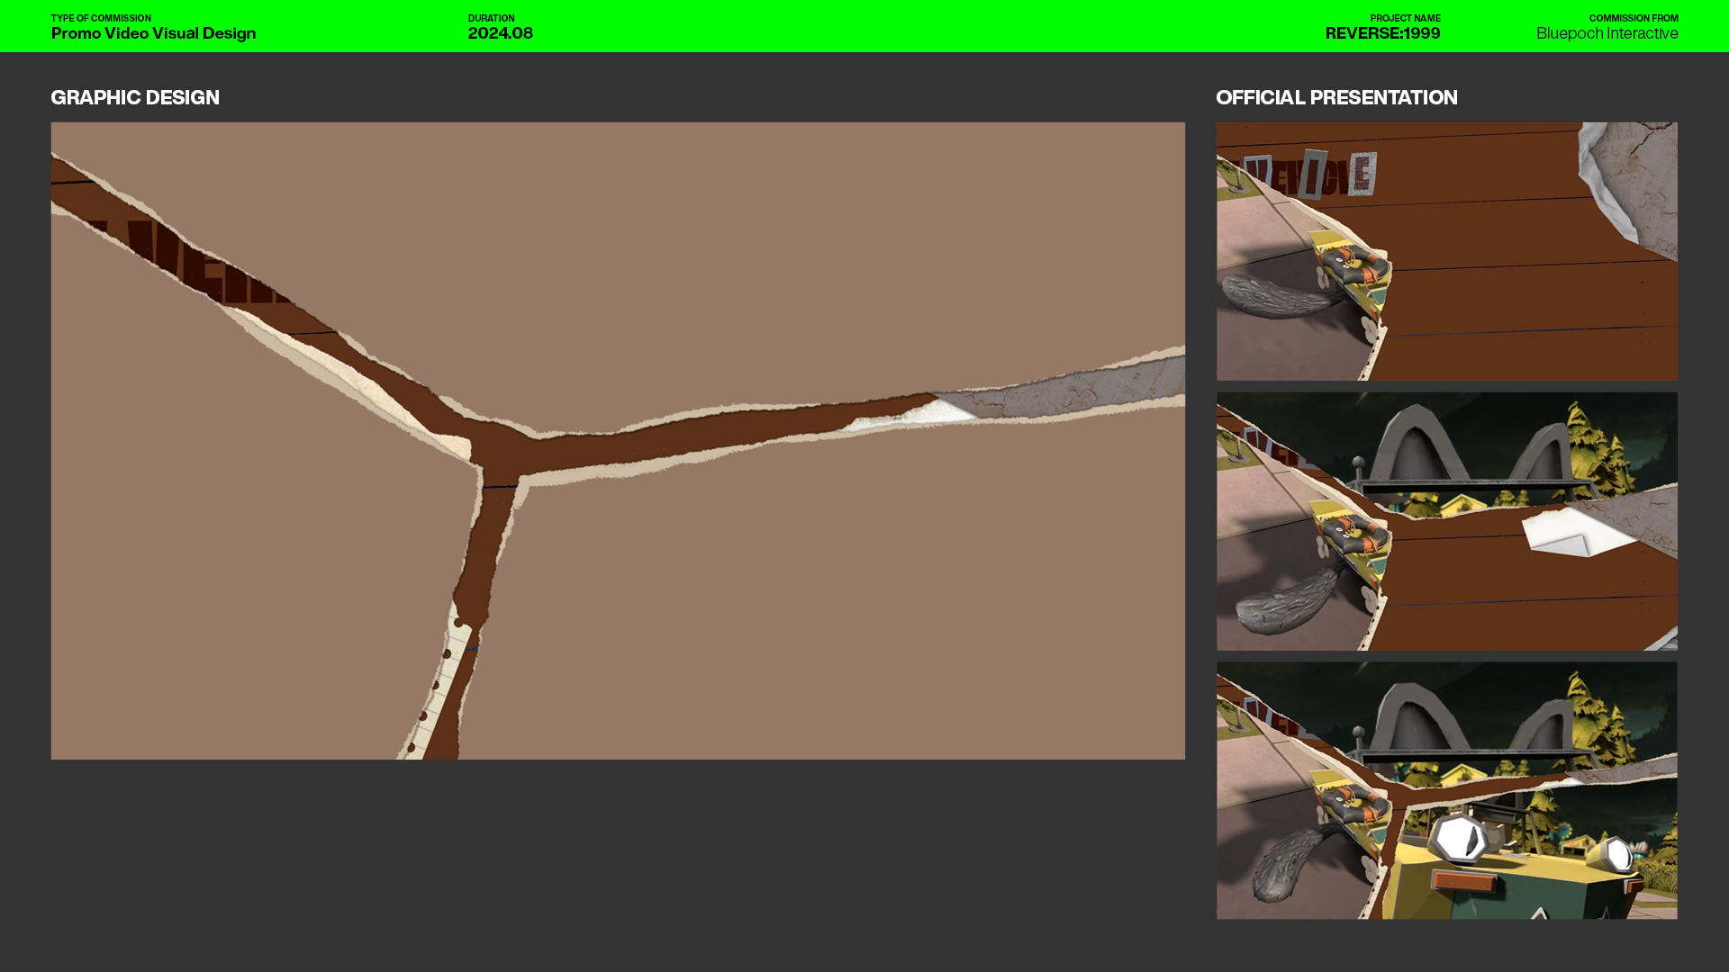Click the DURATION label
The width and height of the screenshot is (1729, 972).
[x=491, y=18]
